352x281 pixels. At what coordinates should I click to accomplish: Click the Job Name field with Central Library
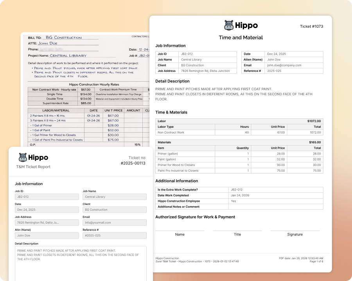(115, 197)
